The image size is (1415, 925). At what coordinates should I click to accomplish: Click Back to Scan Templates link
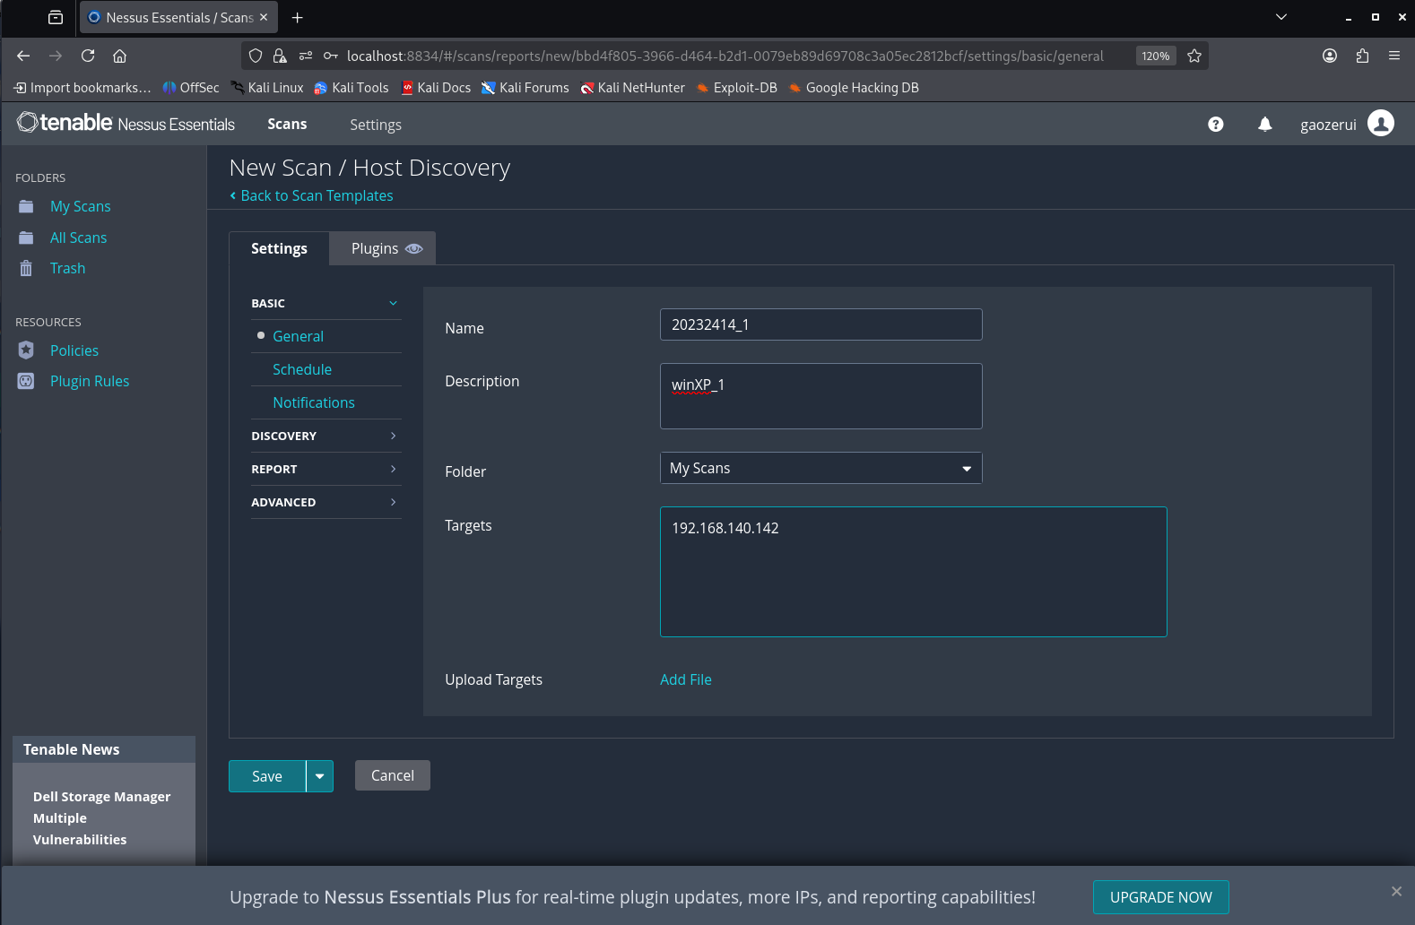(312, 195)
